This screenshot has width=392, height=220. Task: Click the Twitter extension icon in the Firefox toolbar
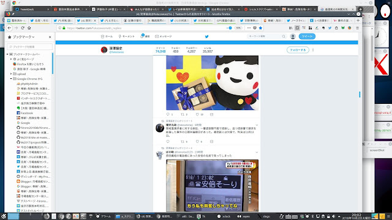point(330,28)
